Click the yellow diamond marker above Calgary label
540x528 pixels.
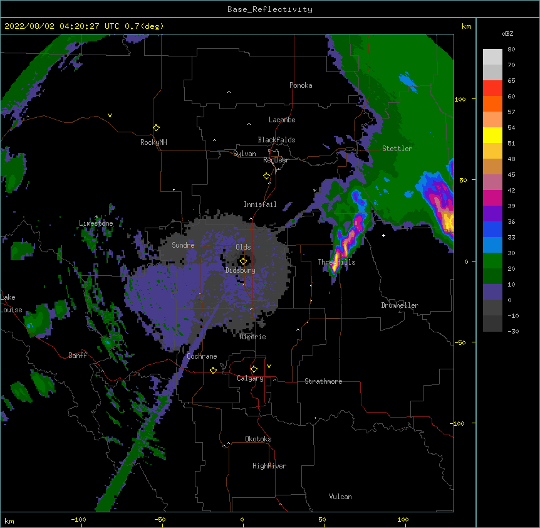coord(254,369)
